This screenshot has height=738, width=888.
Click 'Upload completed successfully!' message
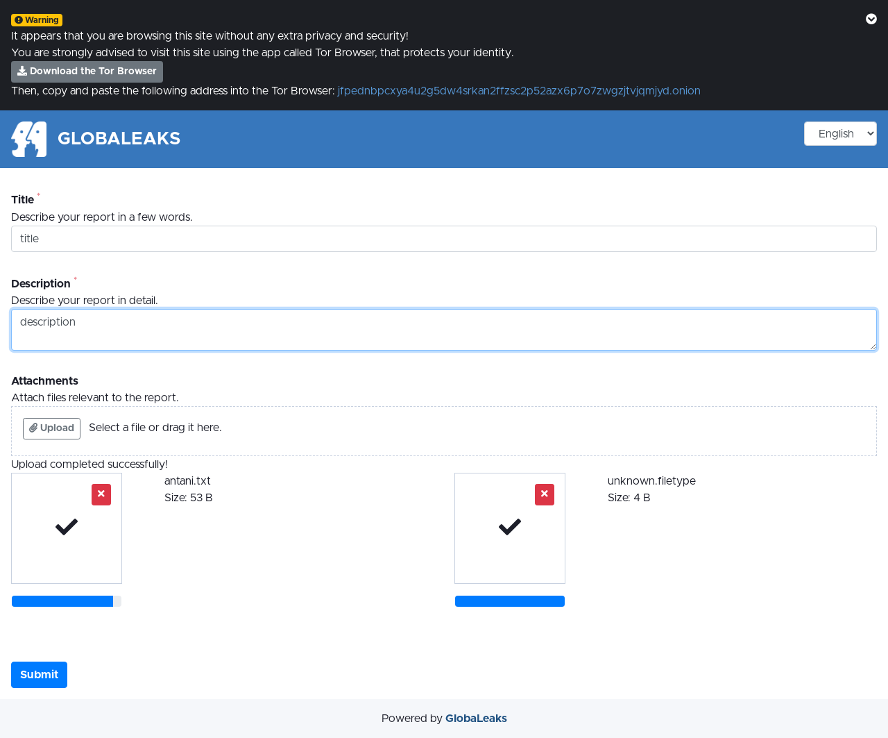89,464
